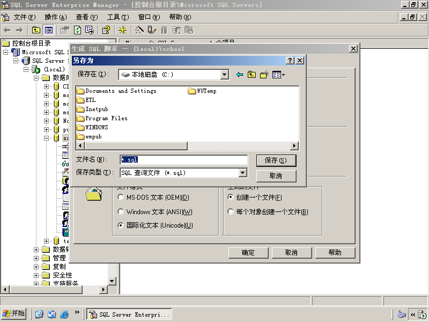Click the Up one level toolbar icon
Viewport: 429px width, 322px height.
coord(36,30)
